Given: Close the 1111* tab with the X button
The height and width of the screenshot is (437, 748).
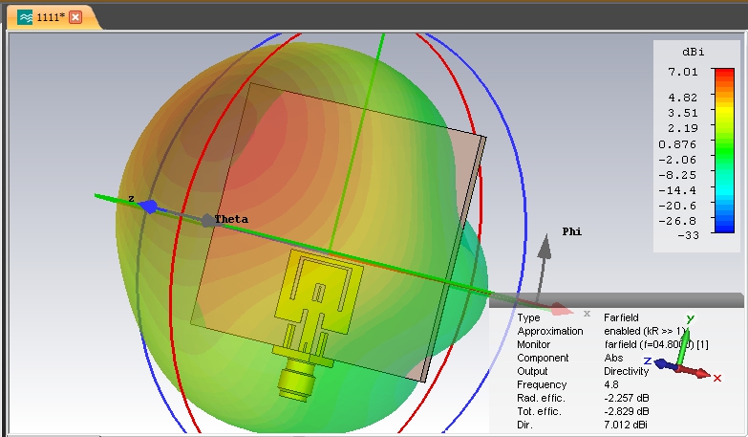Looking at the screenshot, I should click(x=75, y=17).
